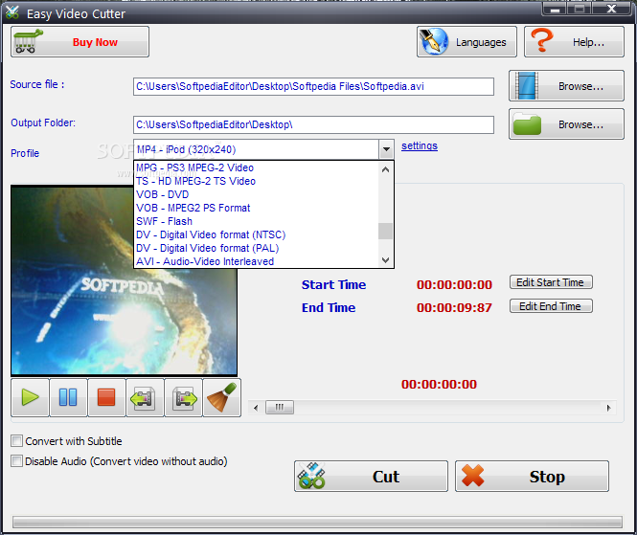Click profile list scroll down arrow
The width and height of the screenshot is (637, 535).
(x=385, y=259)
